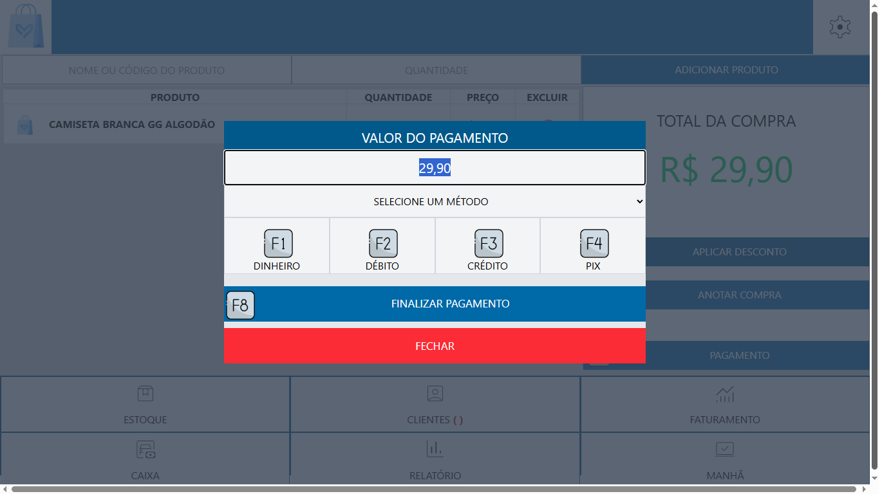Select the F2 Débito payment icon
Image resolution: width=882 pixels, height=494 pixels.
(382, 244)
